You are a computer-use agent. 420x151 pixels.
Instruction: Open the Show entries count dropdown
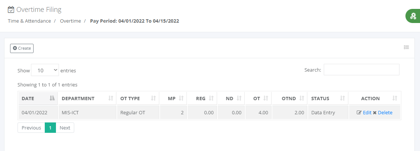pyautogui.click(x=45, y=70)
